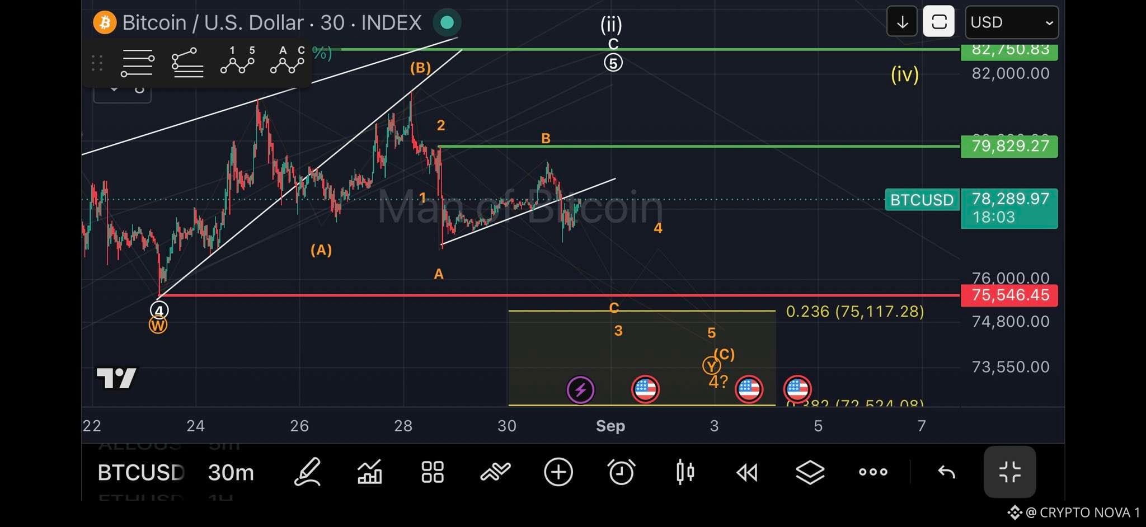Tap the white rounded-square snapshot button
Viewport: 1146px width, 527px height.
[x=938, y=22]
